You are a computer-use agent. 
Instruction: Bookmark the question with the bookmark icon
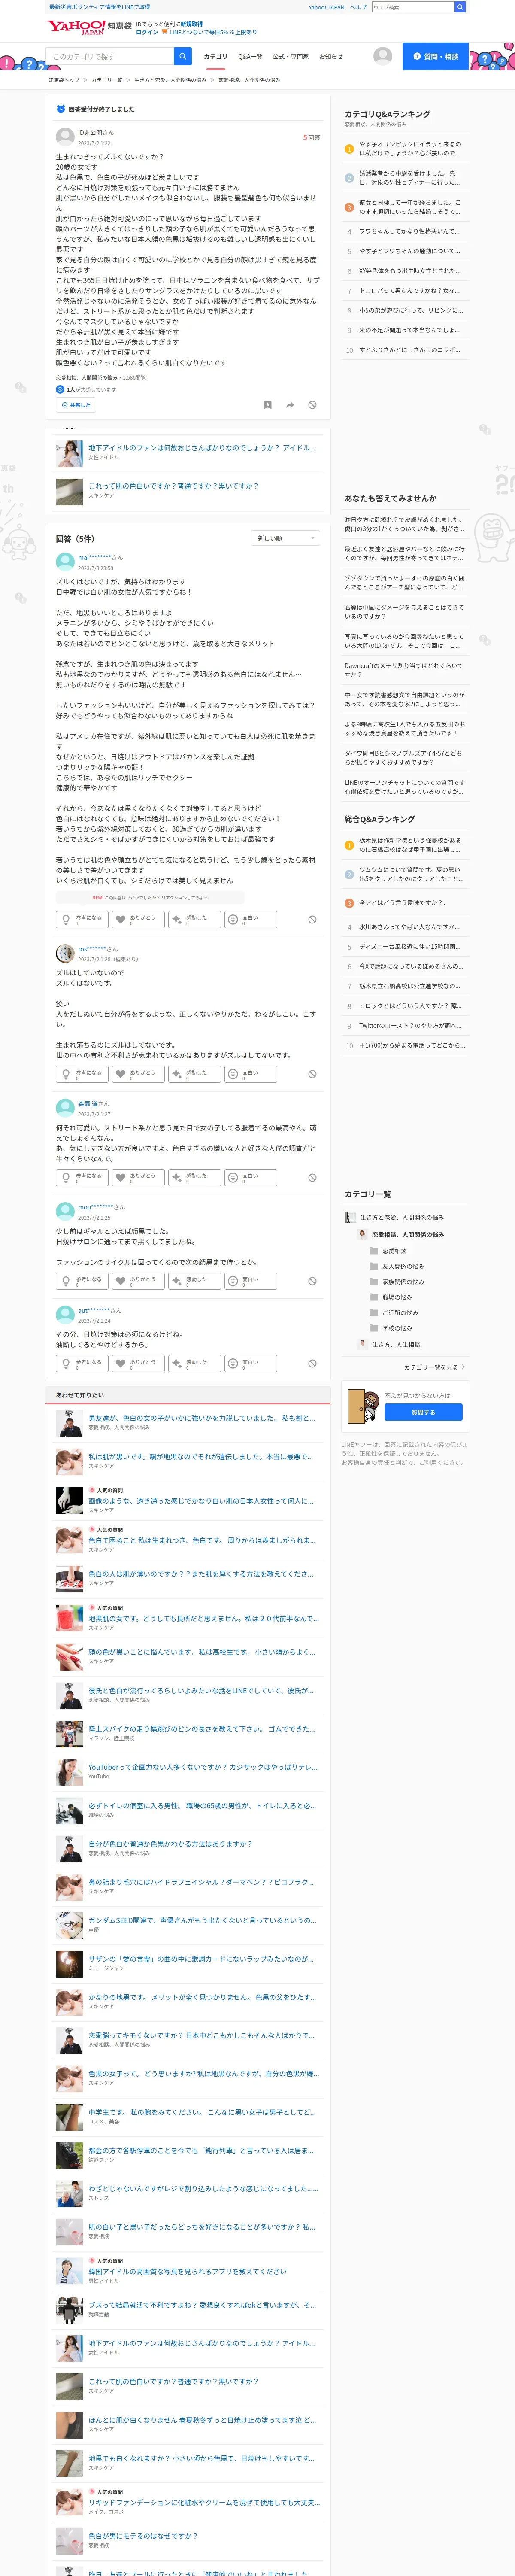tap(267, 405)
